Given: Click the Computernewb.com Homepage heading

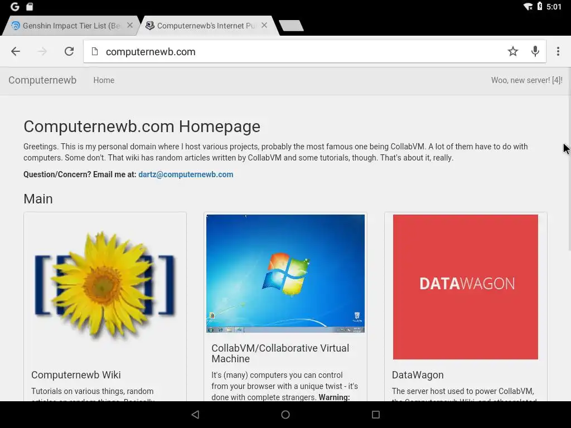Looking at the screenshot, I should 142,127.
